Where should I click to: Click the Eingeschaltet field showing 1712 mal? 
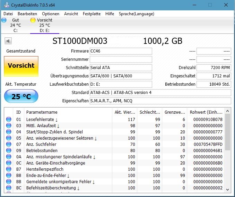pyautogui.click(x=214, y=76)
